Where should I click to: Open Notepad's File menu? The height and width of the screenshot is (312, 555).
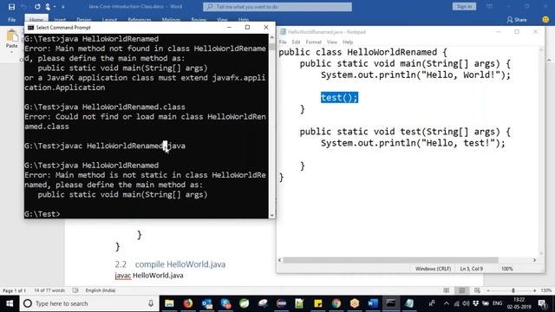point(283,42)
